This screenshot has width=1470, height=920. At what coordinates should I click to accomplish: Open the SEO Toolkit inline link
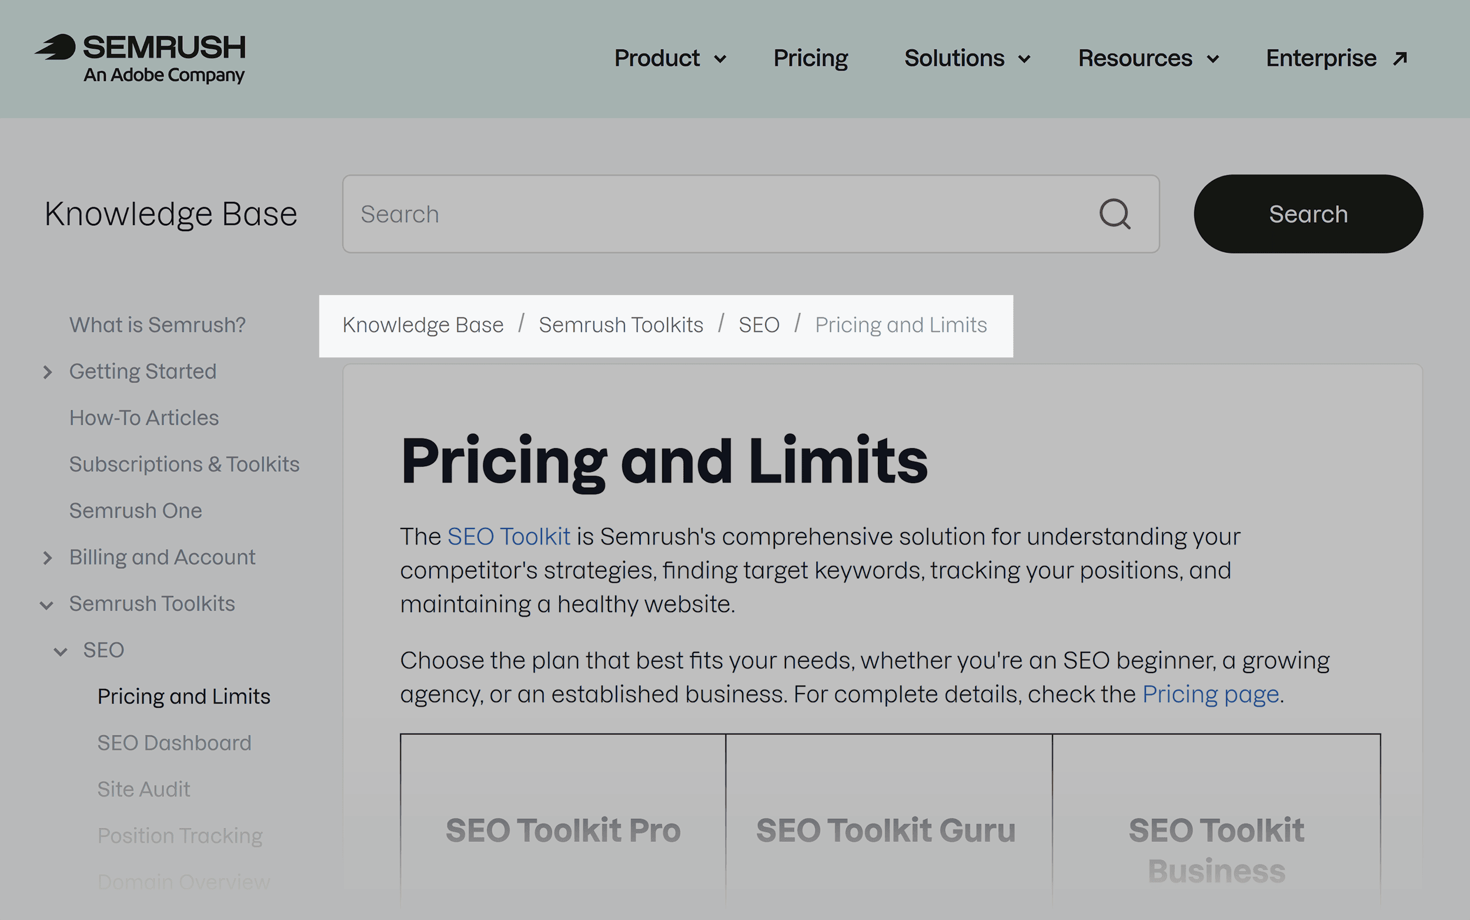pyautogui.click(x=509, y=537)
